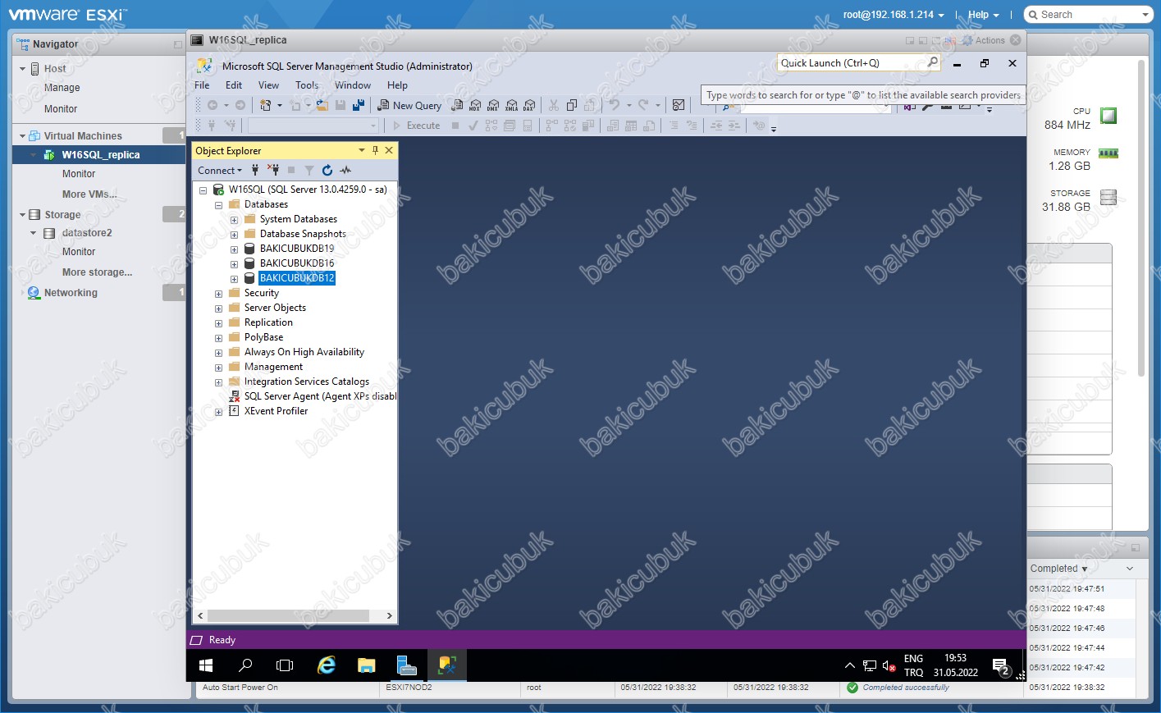Collapse Virtual Machines section in Navigator

click(x=22, y=135)
